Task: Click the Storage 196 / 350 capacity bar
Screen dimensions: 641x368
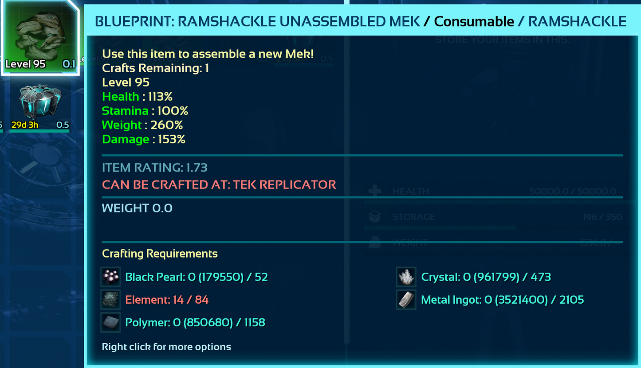Action: 440,228
